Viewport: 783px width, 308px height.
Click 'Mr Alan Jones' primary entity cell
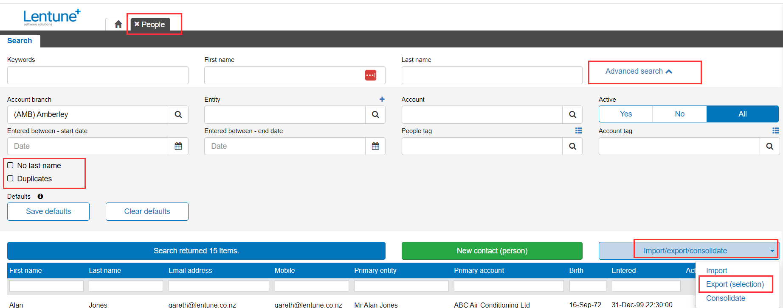pyautogui.click(x=376, y=305)
